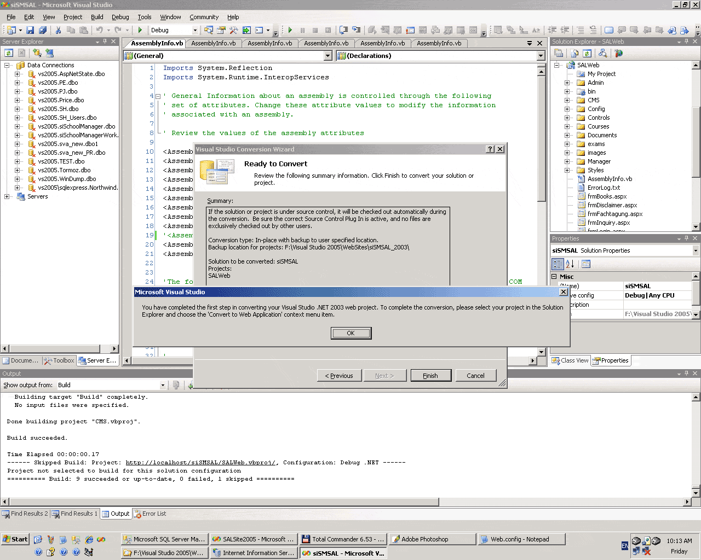This screenshot has width=701, height=560.
Task: Collapse the Misc category in Properties
Action: (554, 277)
